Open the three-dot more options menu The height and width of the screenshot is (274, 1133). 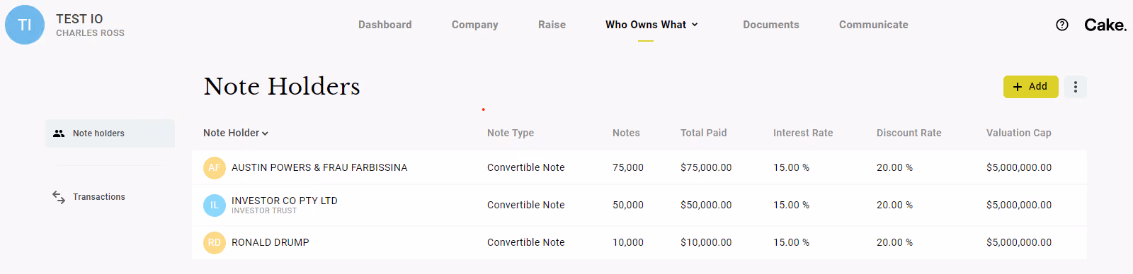[1076, 87]
